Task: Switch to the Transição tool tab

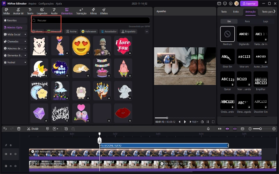Action: pyautogui.click(x=81, y=11)
